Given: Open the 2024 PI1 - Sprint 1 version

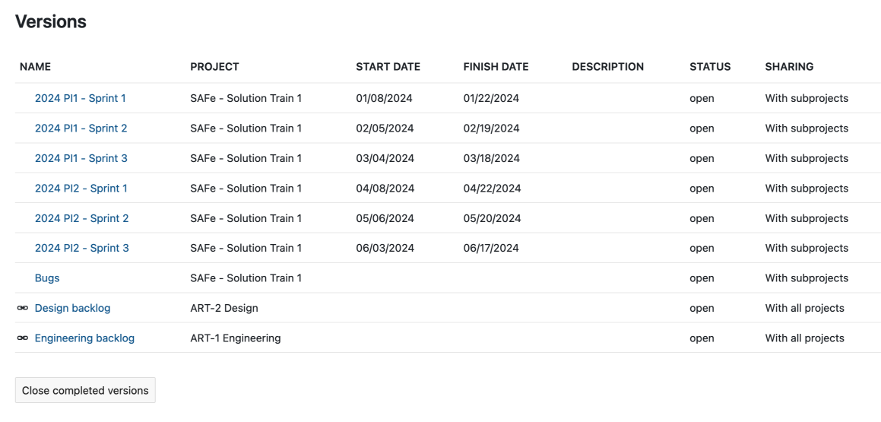Looking at the screenshot, I should point(80,98).
